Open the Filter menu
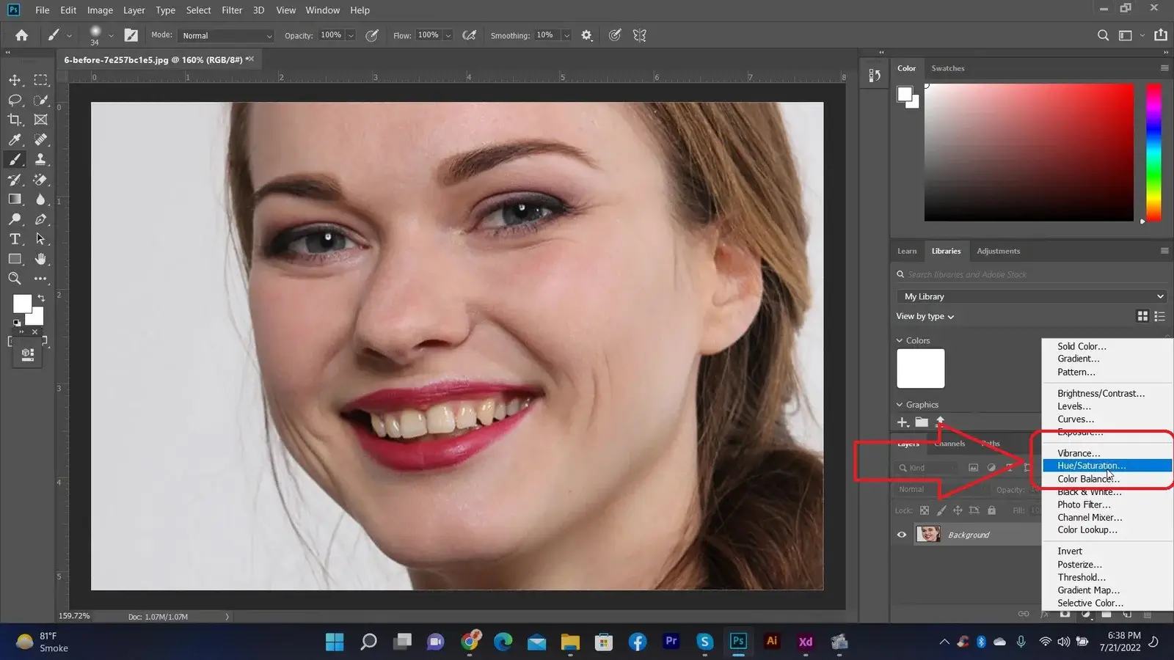Viewport: 1174px width, 660px height. (x=232, y=10)
